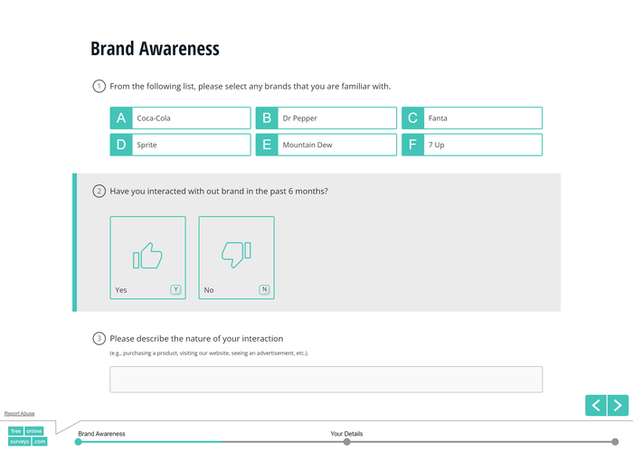Click the Y keyboard shortcut badge
This screenshot has width=633, height=452.
(175, 289)
